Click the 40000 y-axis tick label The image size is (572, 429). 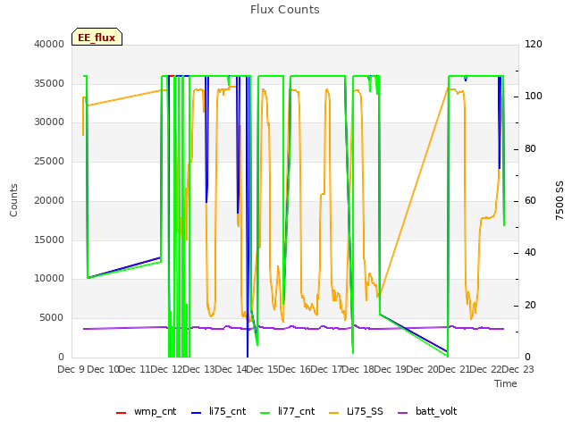tap(49, 44)
